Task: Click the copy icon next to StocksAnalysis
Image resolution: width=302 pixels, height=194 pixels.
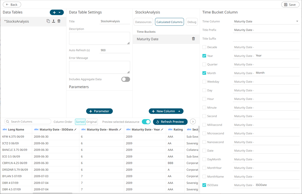Action: [48, 21]
